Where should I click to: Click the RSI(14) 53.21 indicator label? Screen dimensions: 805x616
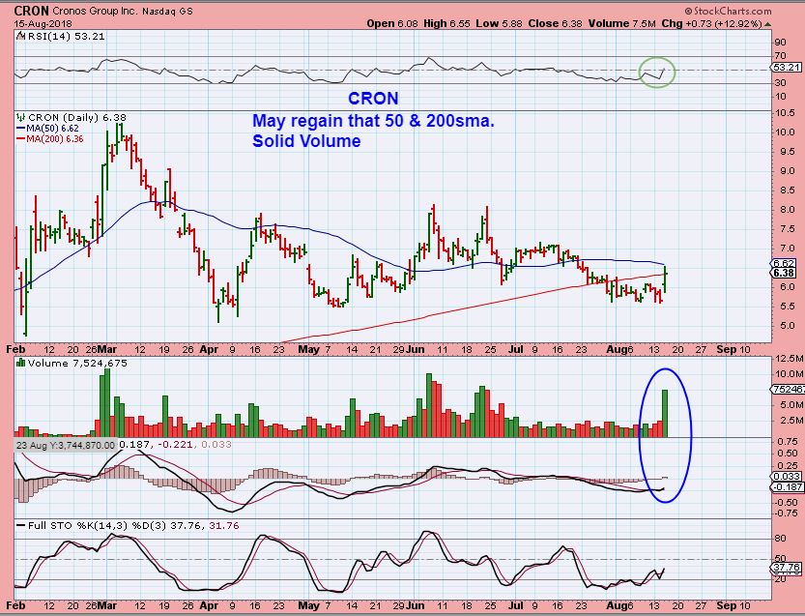(x=67, y=37)
